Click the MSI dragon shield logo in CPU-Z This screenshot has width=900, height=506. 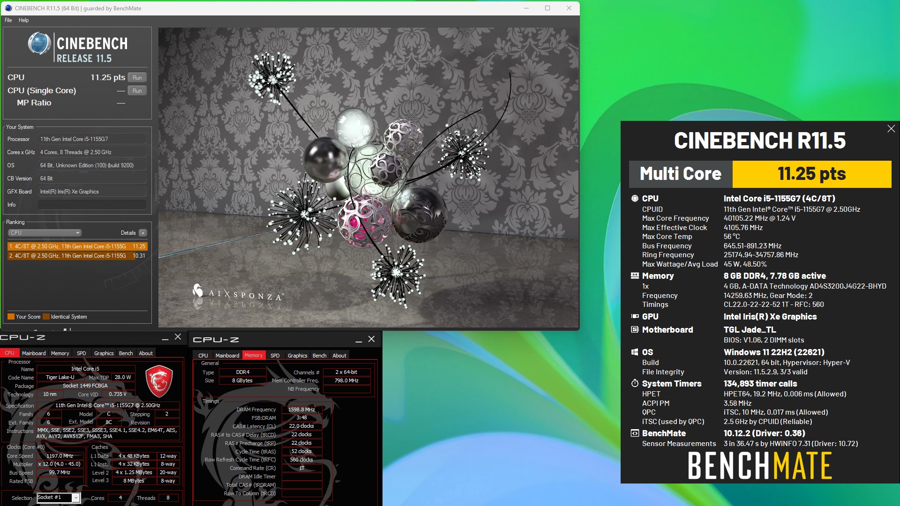[159, 381]
